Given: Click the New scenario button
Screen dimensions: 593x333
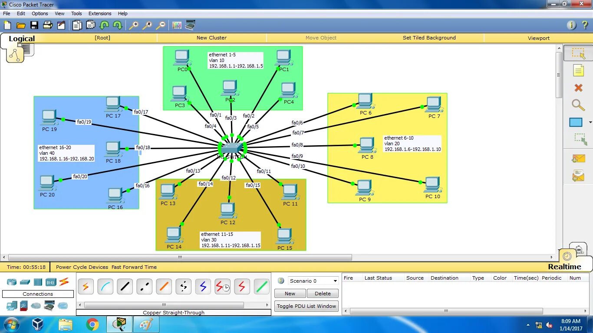Looking at the screenshot, I should pyautogui.click(x=290, y=294).
